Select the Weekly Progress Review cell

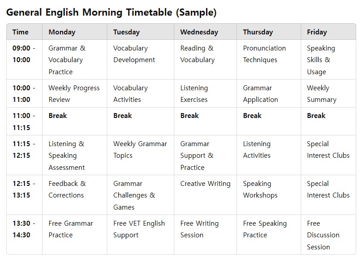pyautogui.click(x=74, y=94)
